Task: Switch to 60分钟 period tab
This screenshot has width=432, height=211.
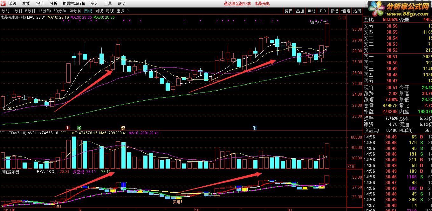Action: click(x=75, y=11)
